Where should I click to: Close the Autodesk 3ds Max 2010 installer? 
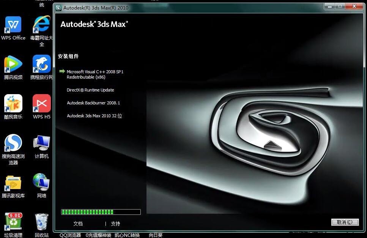[354, 6]
